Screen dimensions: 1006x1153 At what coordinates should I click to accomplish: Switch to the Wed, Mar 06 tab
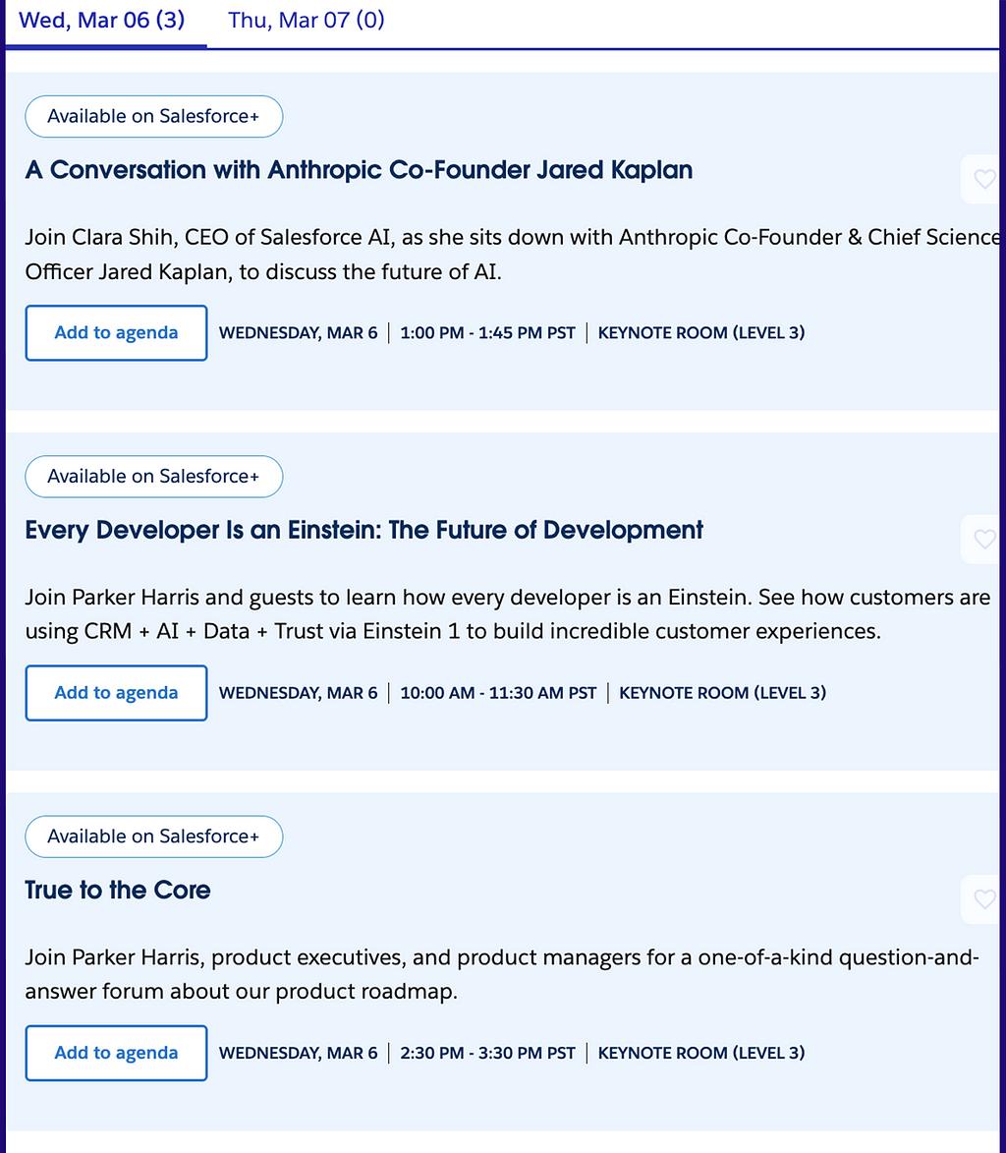[x=102, y=21]
